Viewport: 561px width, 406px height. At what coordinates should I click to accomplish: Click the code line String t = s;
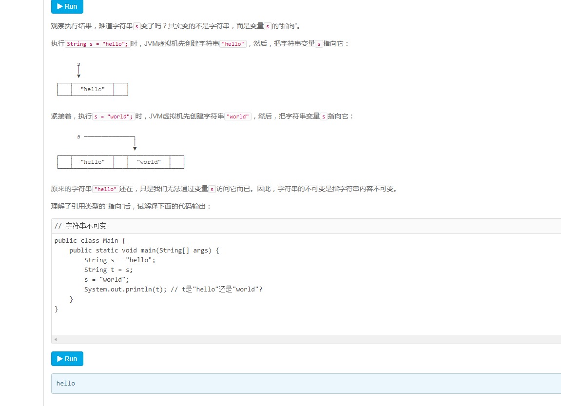[x=108, y=270]
